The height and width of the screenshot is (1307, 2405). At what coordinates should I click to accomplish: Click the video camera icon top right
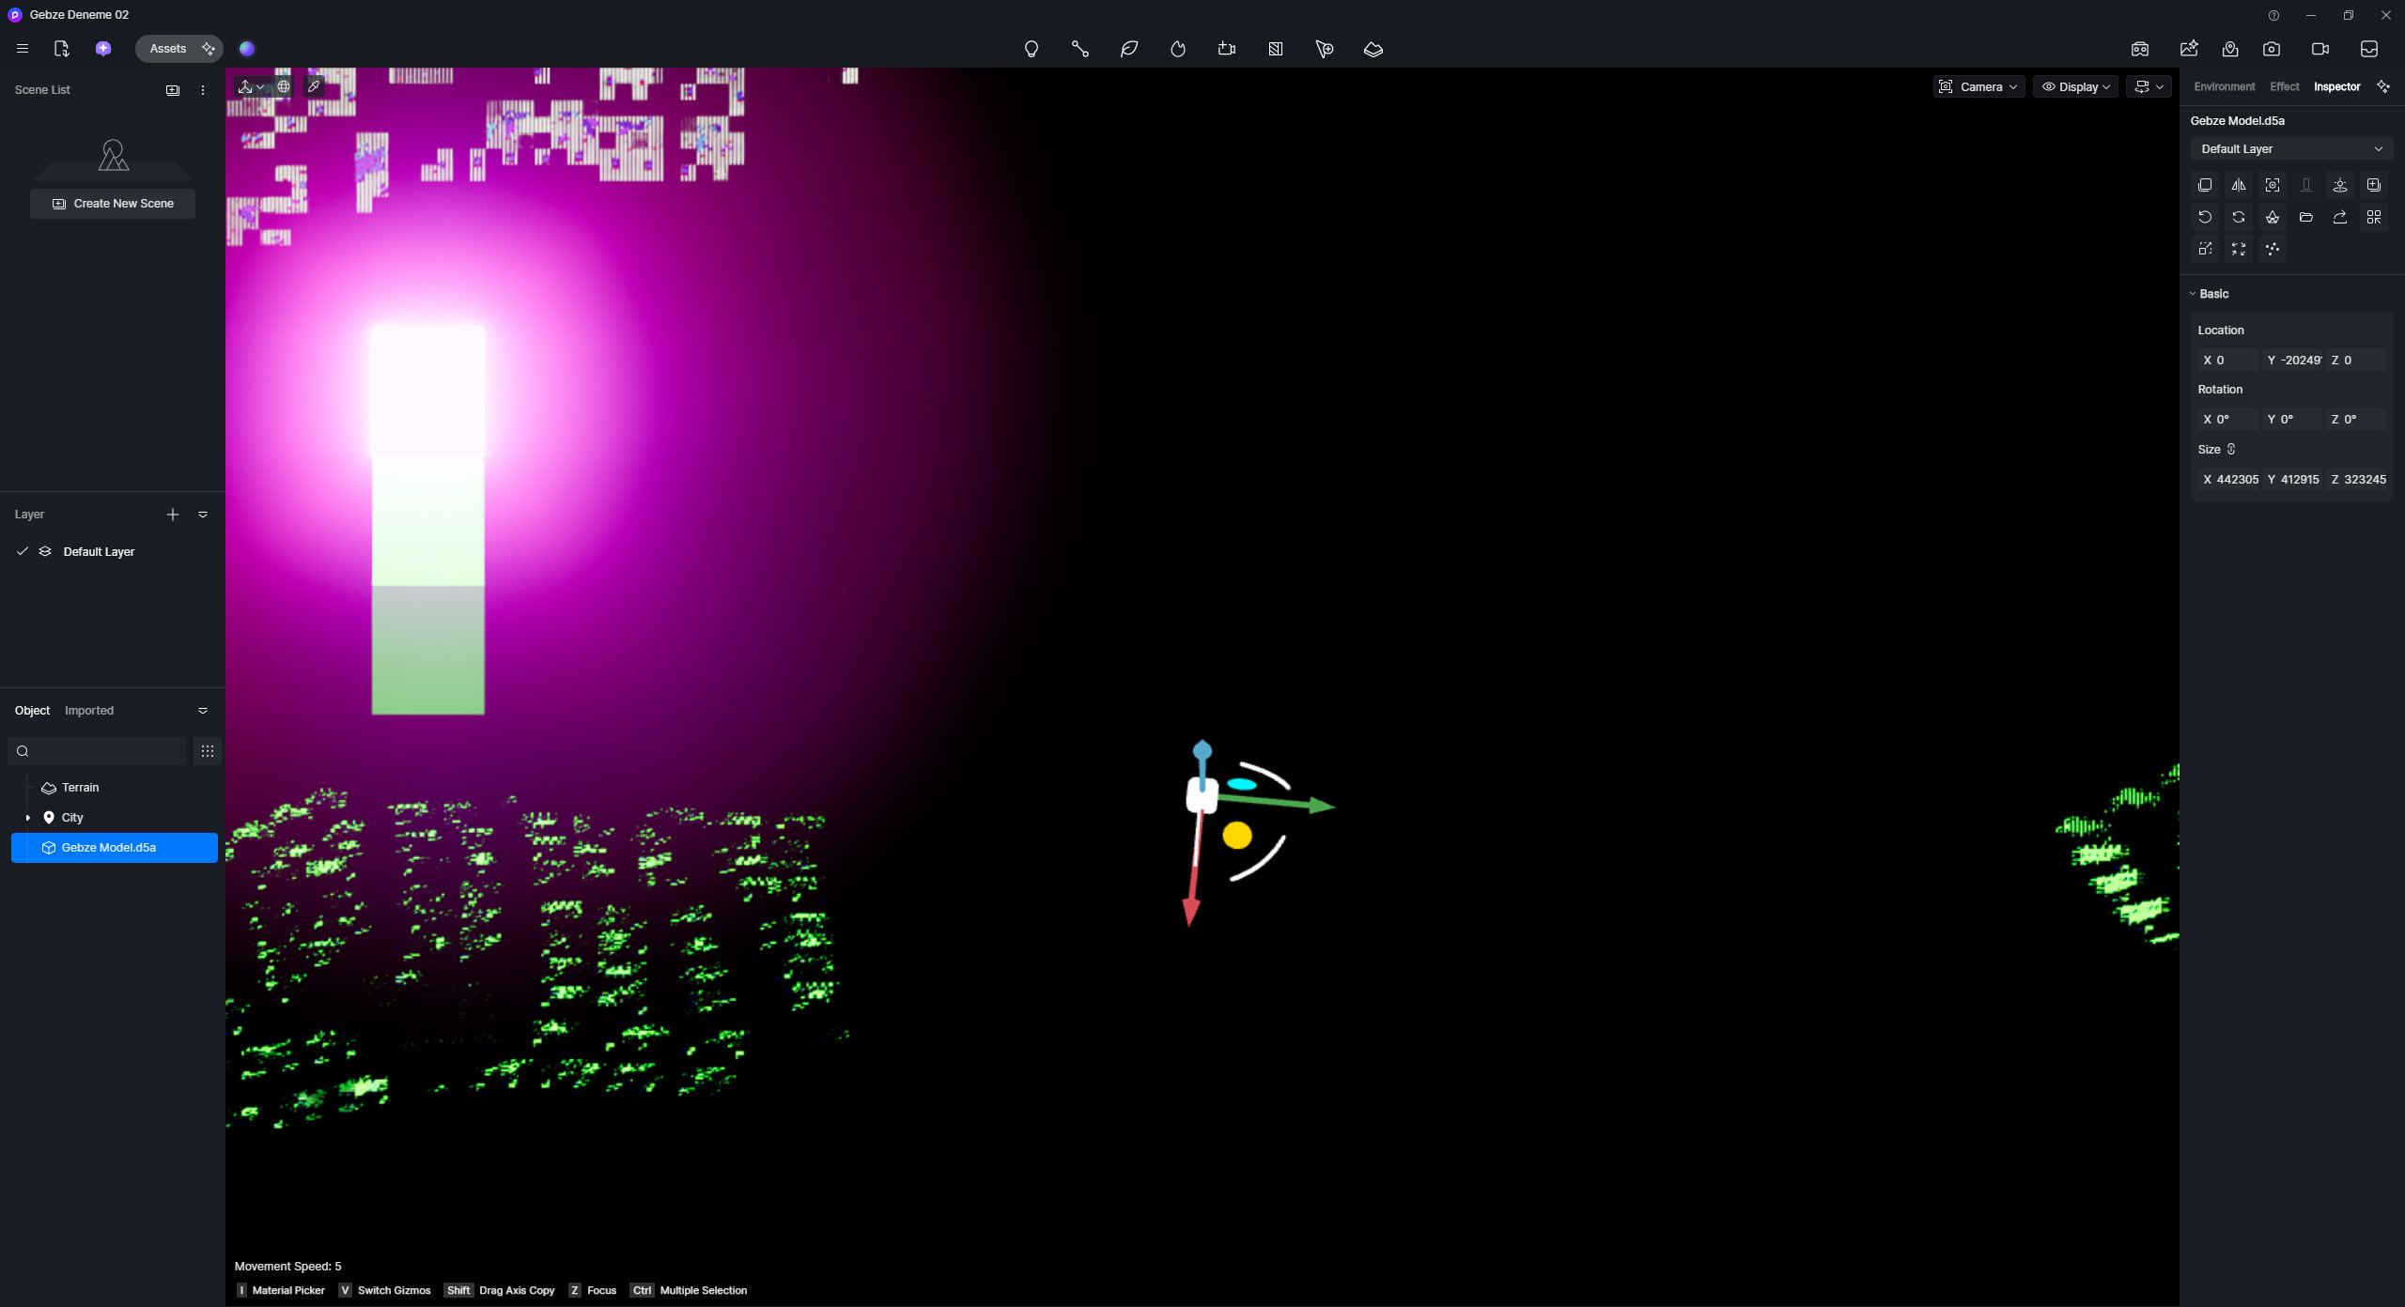(2320, 49)
